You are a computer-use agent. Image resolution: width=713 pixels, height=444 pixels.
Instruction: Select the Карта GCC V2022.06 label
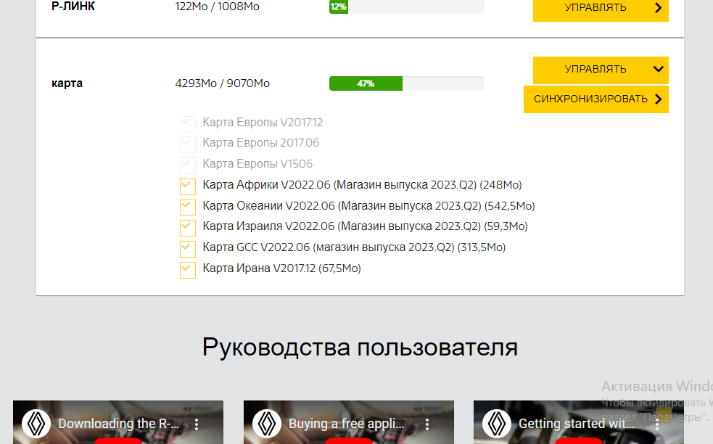click(354, 247)
